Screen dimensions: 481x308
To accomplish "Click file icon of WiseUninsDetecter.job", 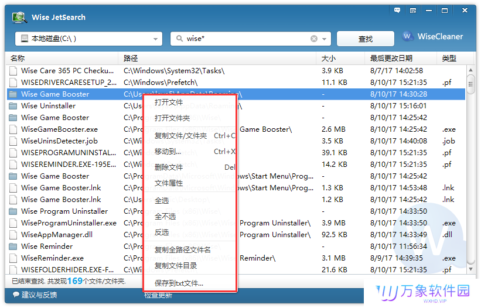I will [x=13, y=141].
